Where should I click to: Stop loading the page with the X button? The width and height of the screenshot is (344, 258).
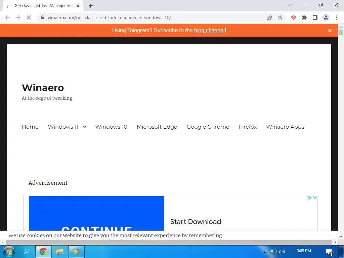[x=29, y=17]
